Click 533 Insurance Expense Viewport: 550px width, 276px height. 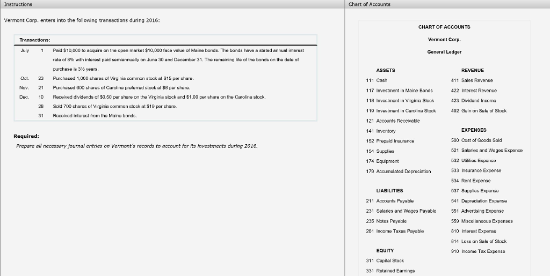tap(476, 171)
